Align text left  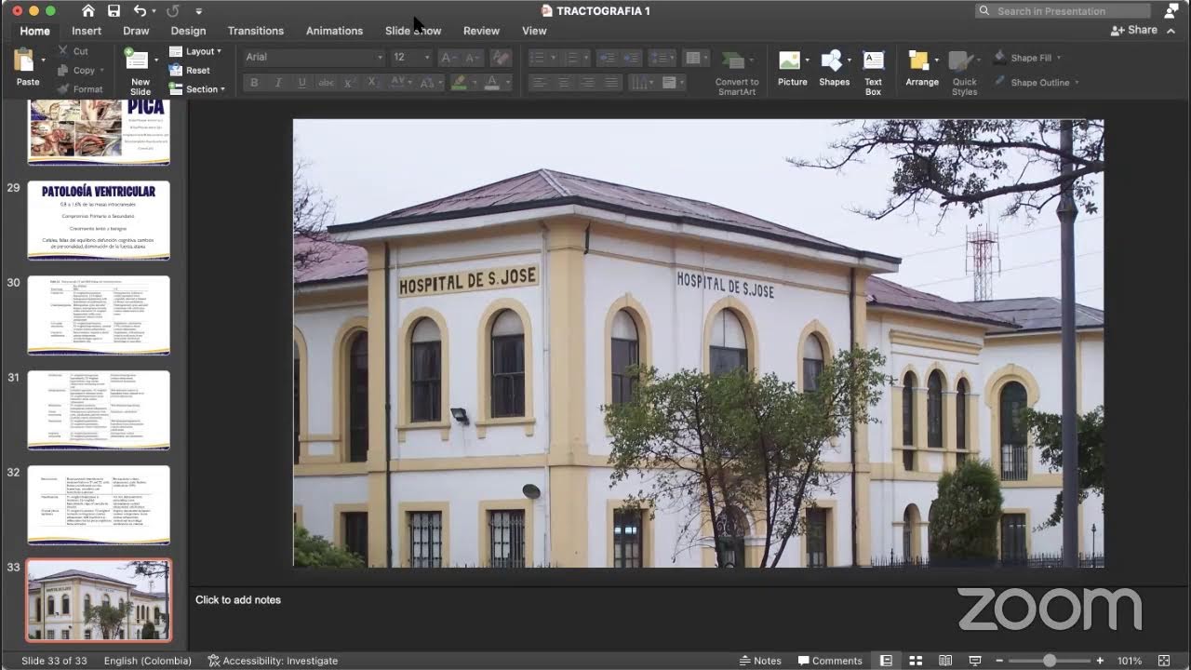(x=539, y=83)
